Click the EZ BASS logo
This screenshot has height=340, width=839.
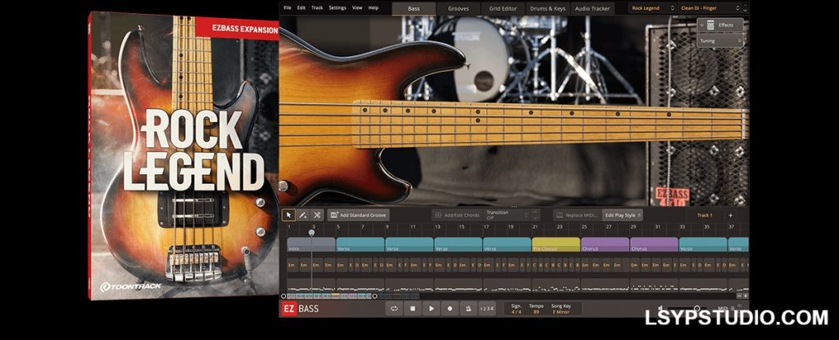[300, 308]
